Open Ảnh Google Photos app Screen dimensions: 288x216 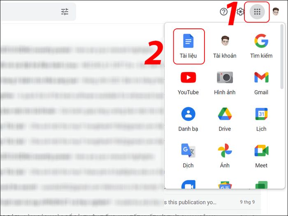click(x=225, y=156)
